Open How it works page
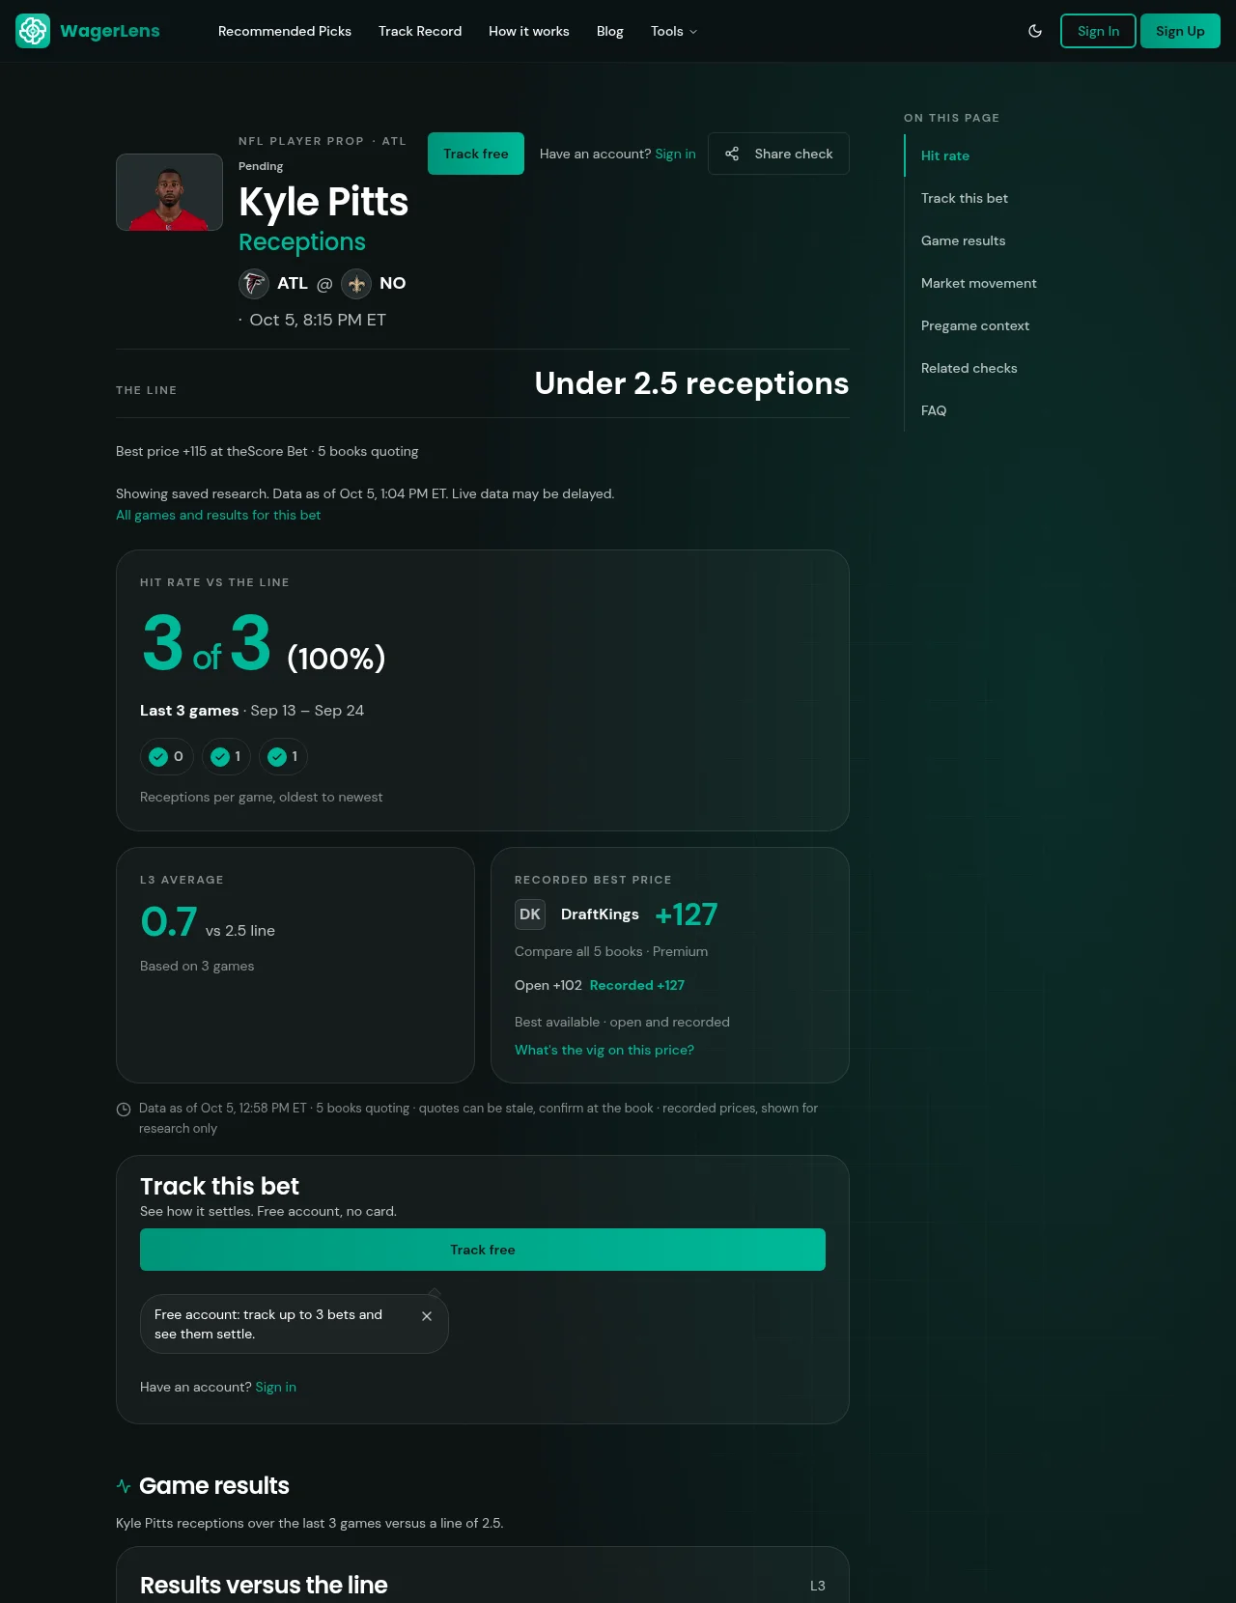Viewport: 1236px width, 1603px height. tap(529, 31)
